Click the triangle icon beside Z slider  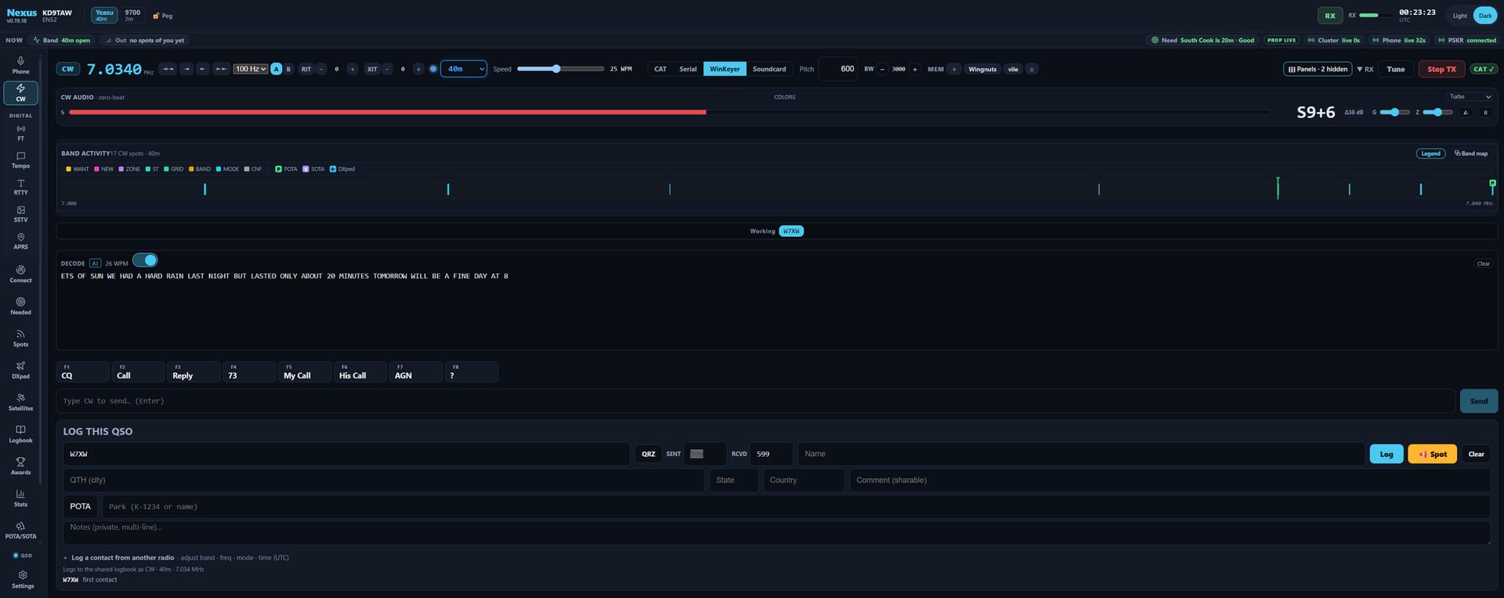[1466, 112]
